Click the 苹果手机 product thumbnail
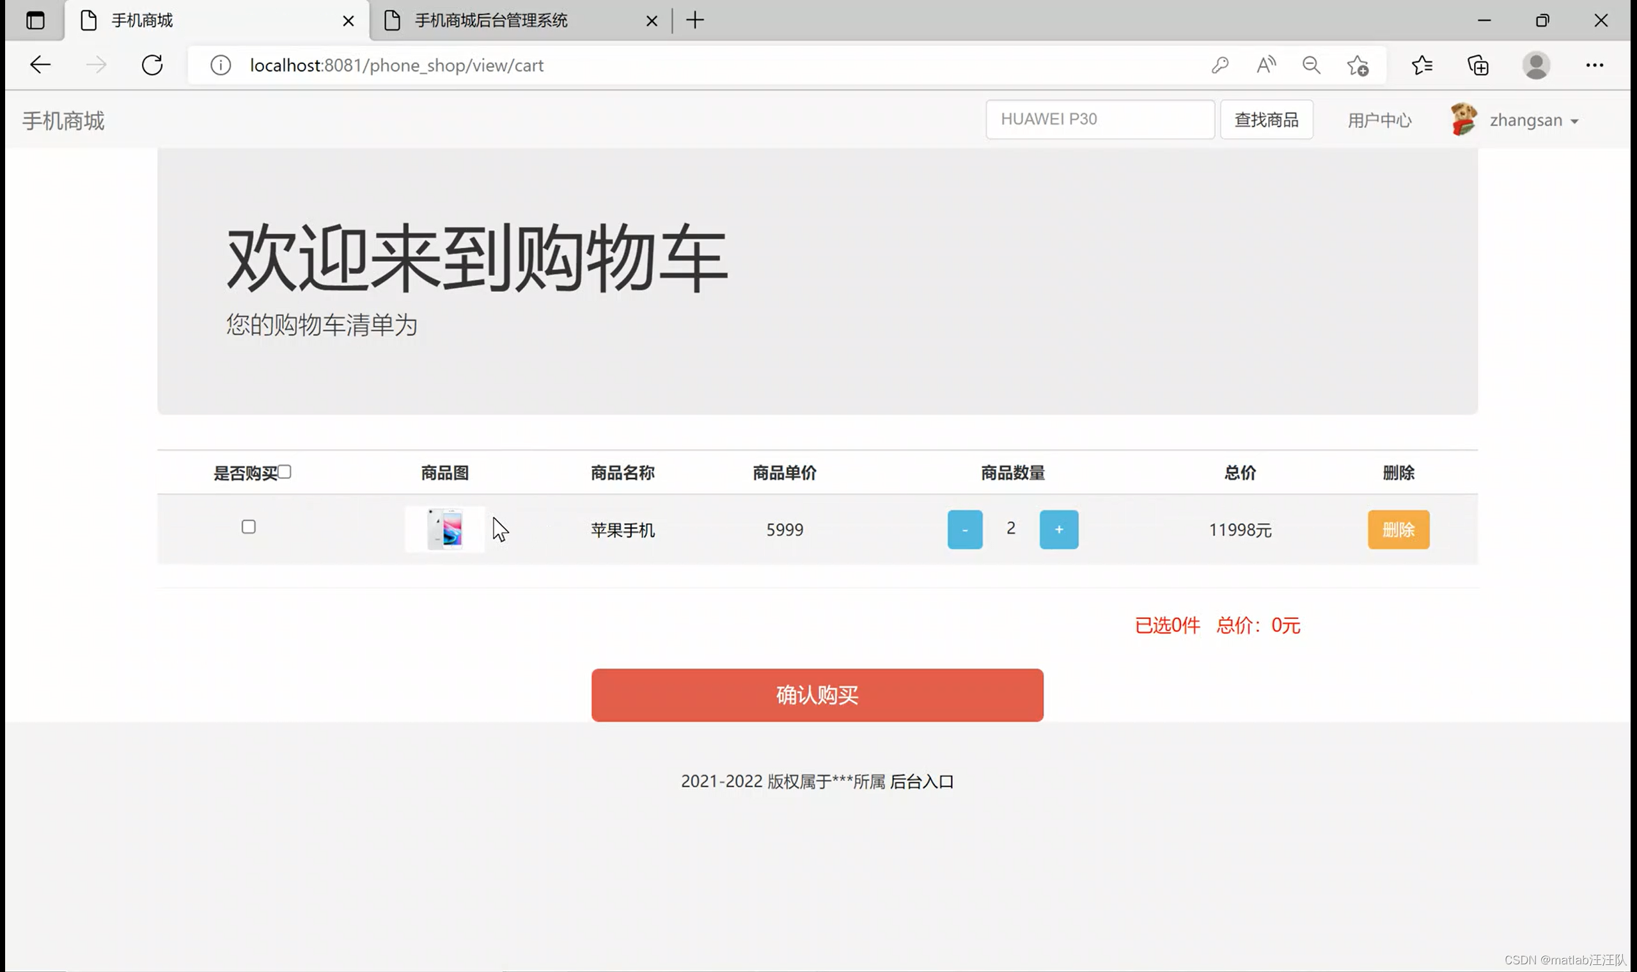1637x972 pixels. click(444, 529)
